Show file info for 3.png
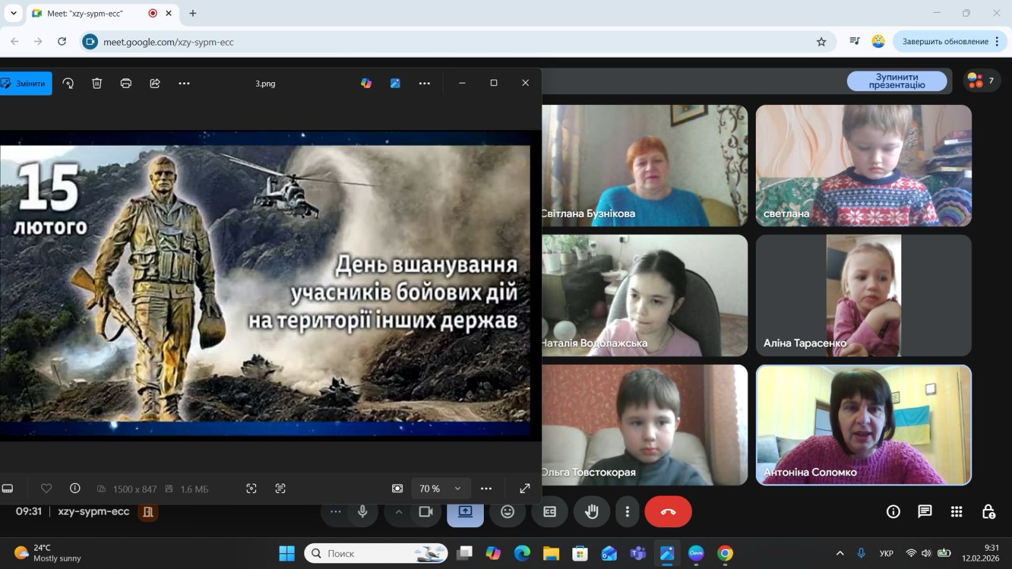 75,489
